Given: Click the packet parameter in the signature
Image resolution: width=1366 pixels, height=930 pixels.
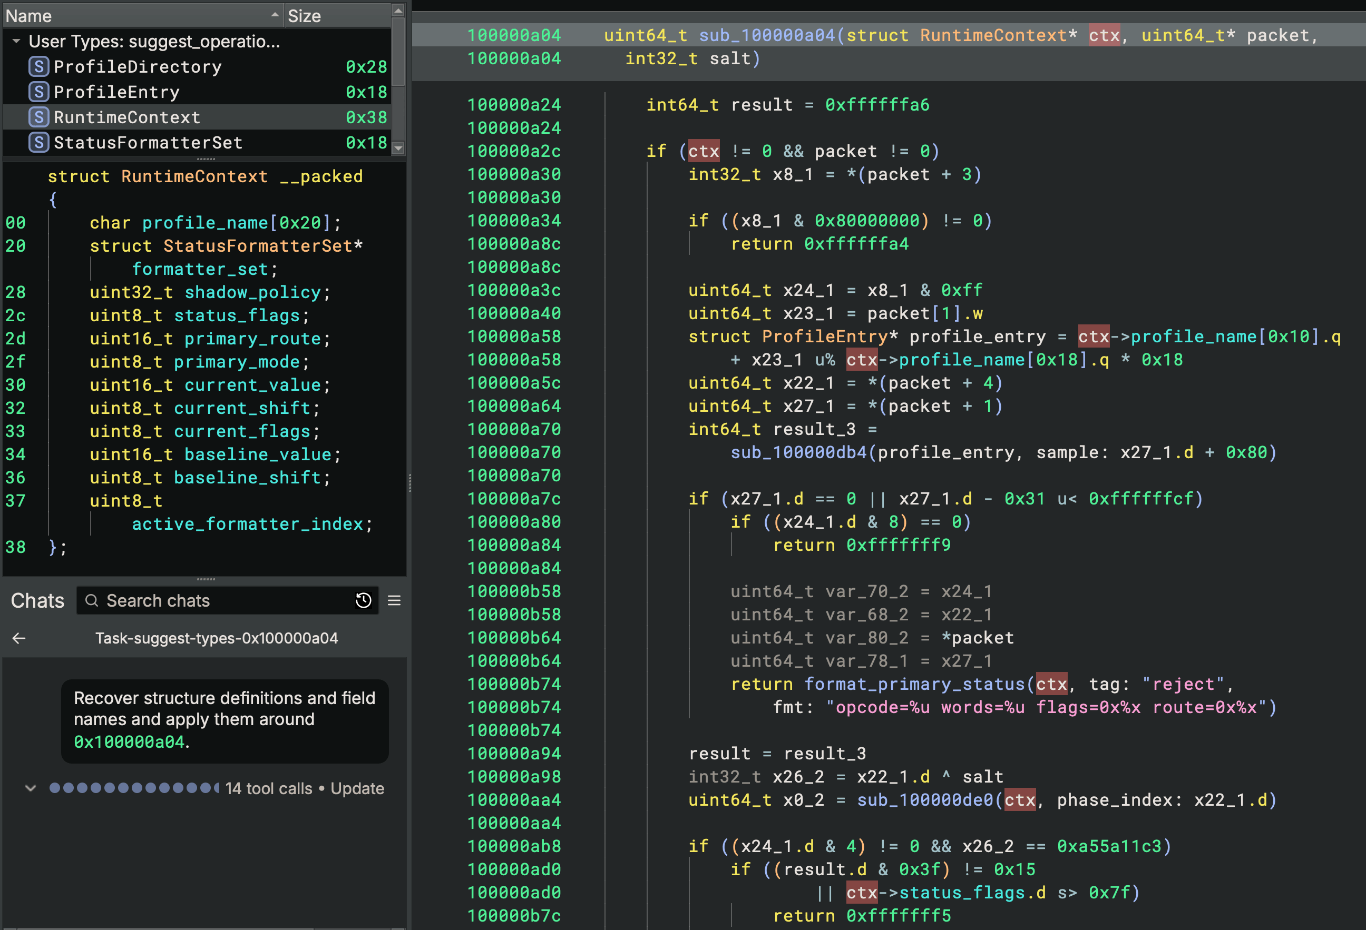Looking at the screenshot, I should 1278,35.
